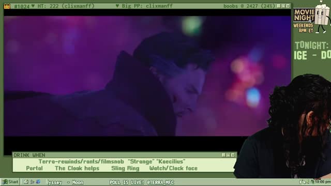Minimize the DRINK WHEN window

[x=224, y=155]
